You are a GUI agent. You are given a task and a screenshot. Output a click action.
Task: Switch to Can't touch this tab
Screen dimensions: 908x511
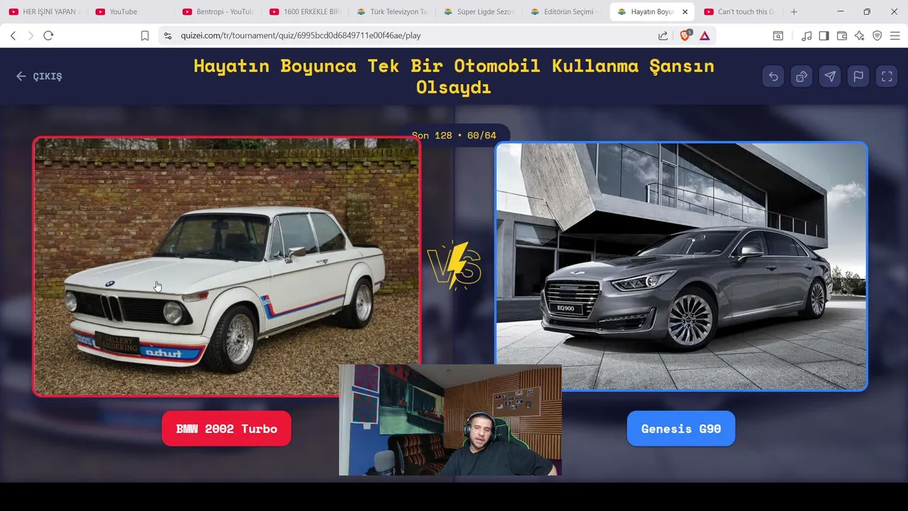740,12
